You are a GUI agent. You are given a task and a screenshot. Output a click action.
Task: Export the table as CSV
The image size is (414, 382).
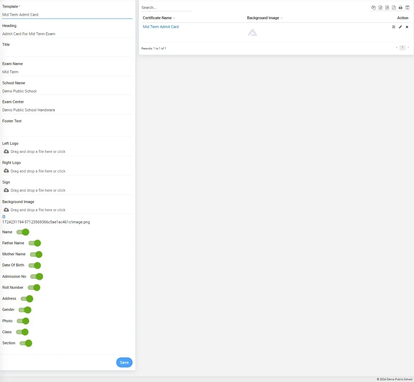point(387,7)
